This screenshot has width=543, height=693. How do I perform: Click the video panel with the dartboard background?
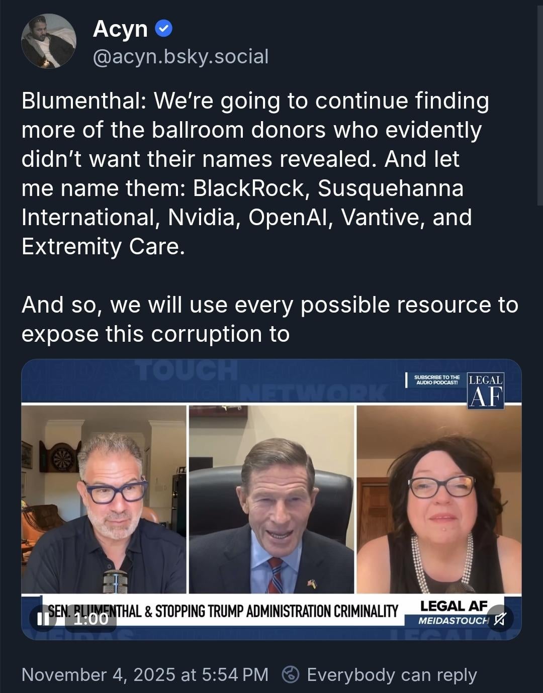[104, 499]
